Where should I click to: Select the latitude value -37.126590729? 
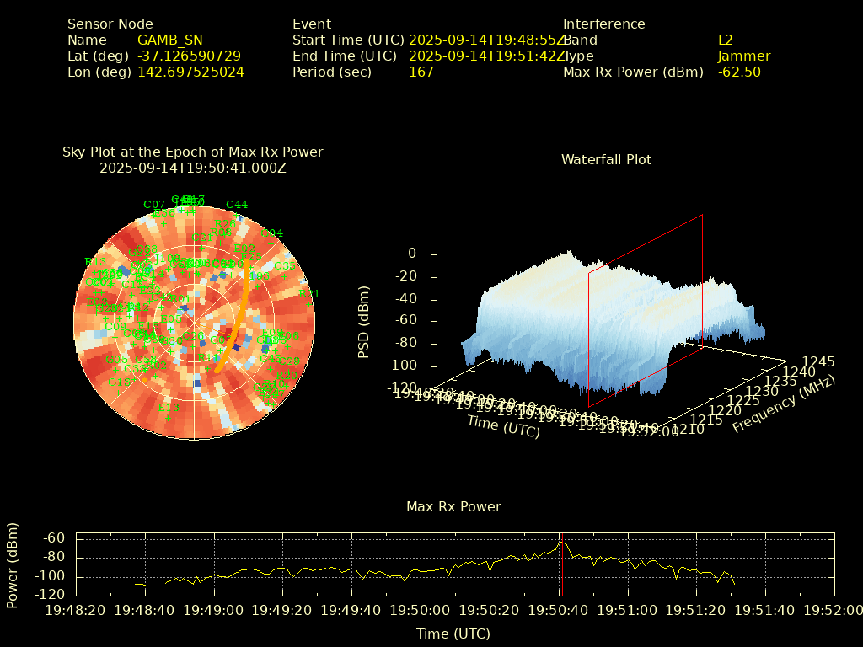coord(189,56)
